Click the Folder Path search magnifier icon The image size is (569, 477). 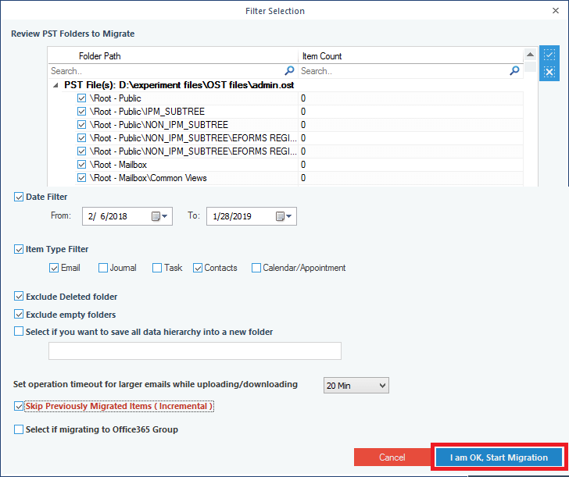click(289, 71)
